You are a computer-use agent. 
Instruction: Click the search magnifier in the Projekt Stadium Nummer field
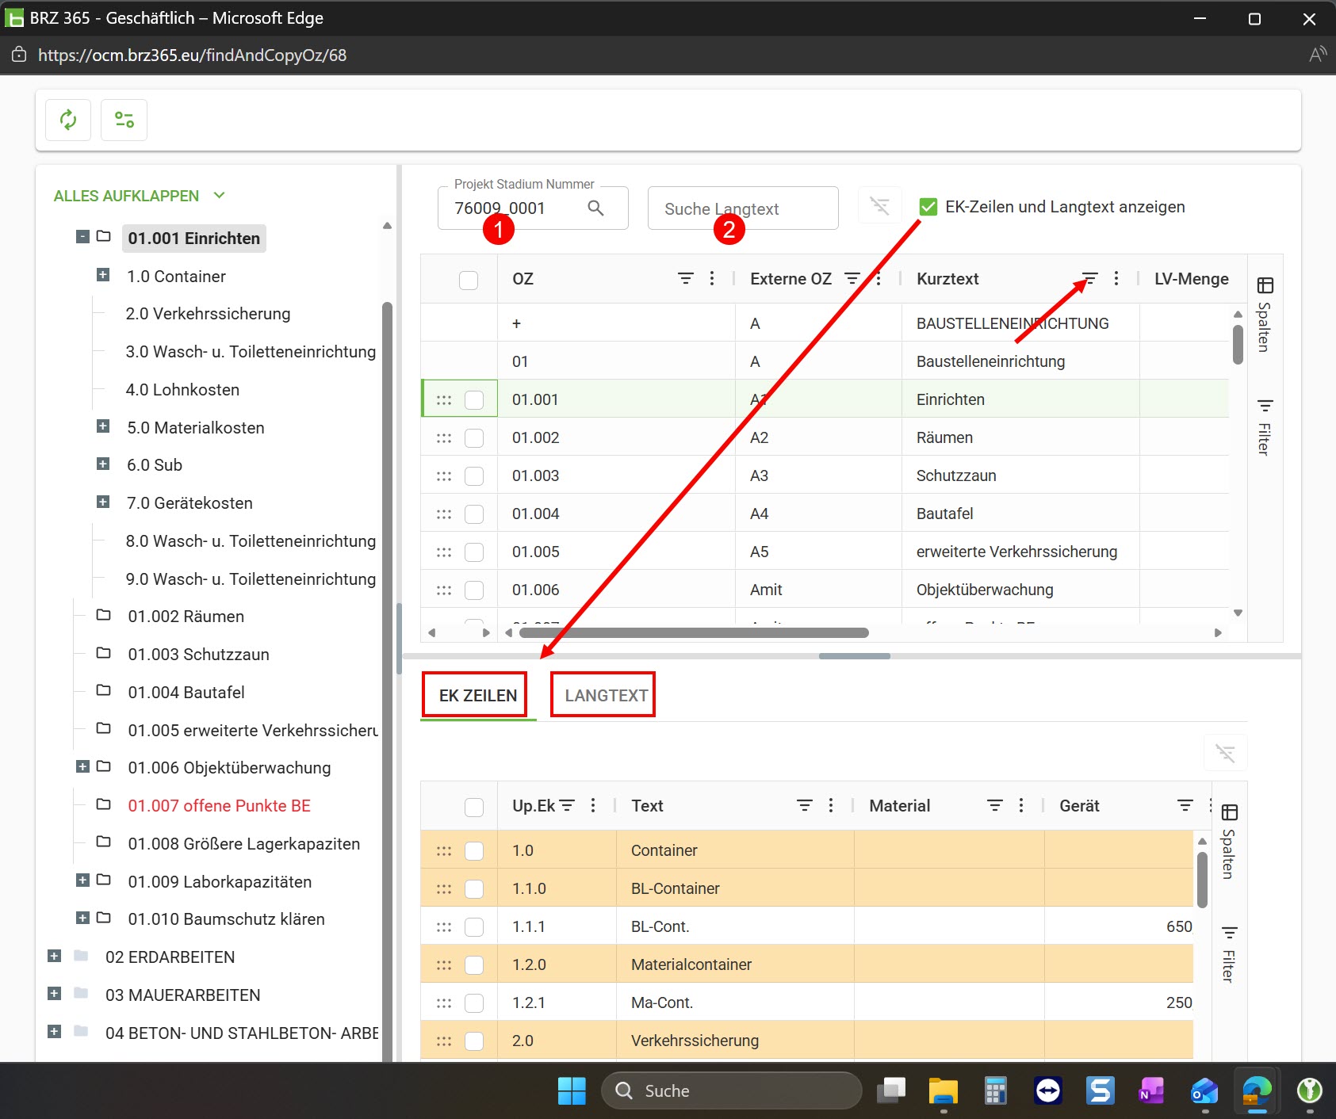[x=595, y=208]
